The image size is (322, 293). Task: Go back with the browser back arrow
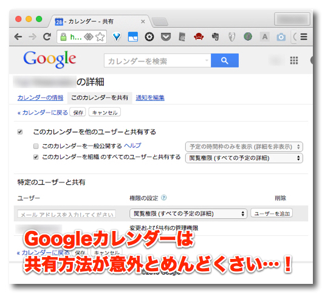pos(18,37)
